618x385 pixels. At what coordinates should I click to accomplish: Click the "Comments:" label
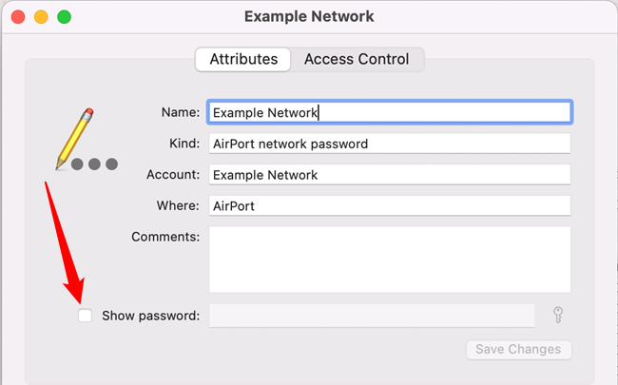165,236
